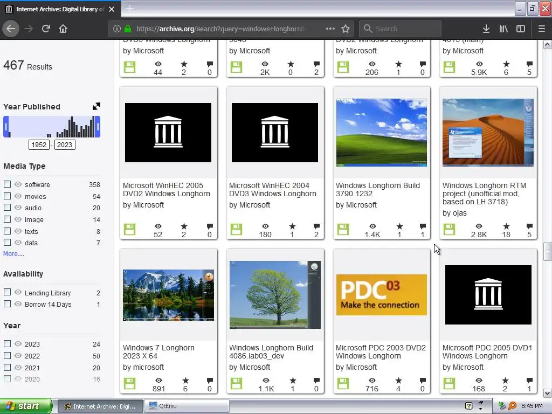The height and width of the screenshot is (414, 552).
Task: Check the audio media type checkbox
Action: pyautogui.click(x=7, y=208)
